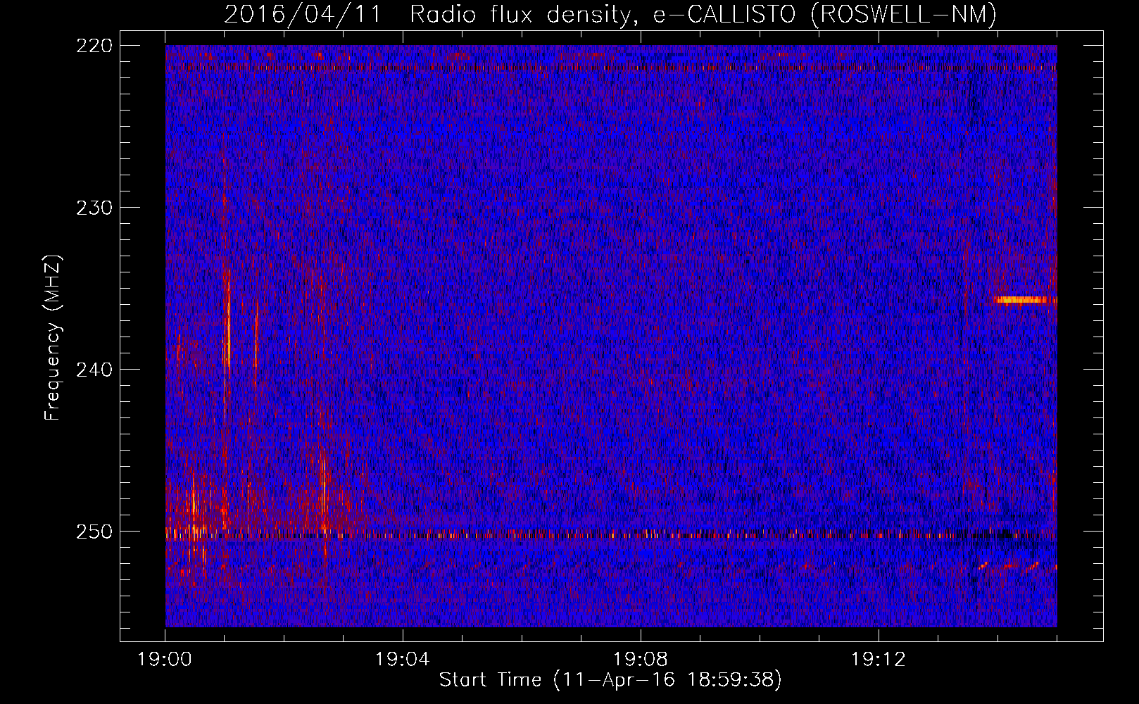Click the plot title '2016/04/11 Radio flux density'
This screenshot has height=704, width=1139.
pos(610,14)
